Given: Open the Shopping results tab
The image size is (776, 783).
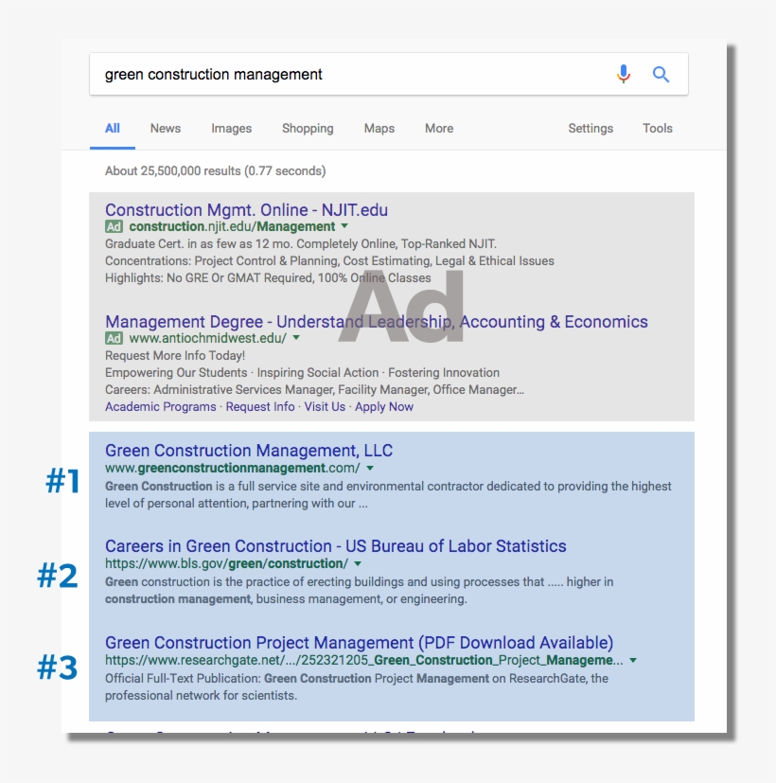Looking at the screenshot, I should (x=308, y=128).
